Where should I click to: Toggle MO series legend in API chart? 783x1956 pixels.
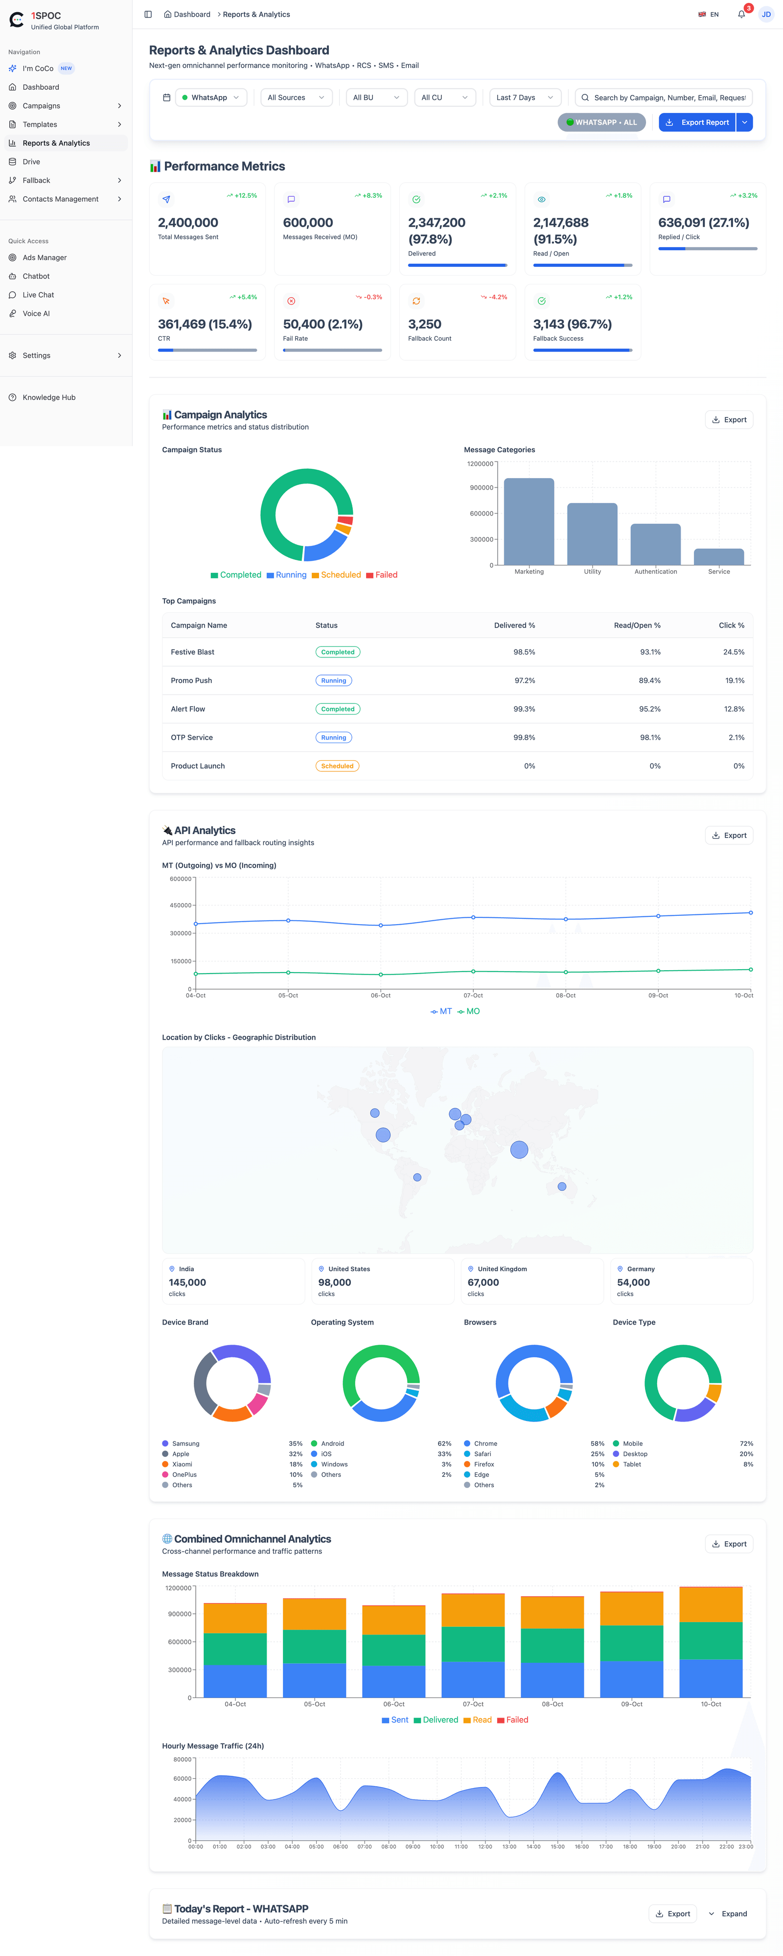click(469, 1011)
